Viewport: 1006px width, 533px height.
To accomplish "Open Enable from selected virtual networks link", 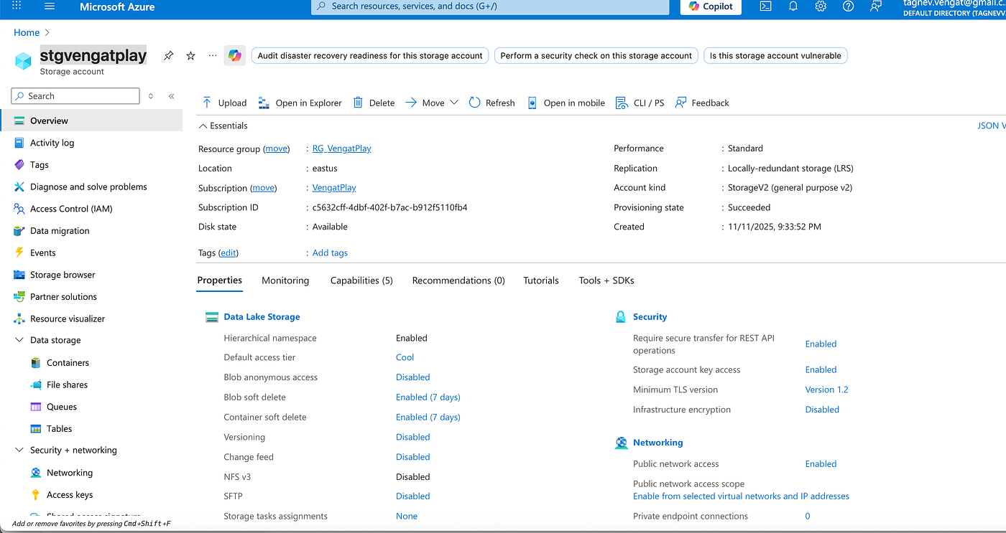I will coord(741,496).
